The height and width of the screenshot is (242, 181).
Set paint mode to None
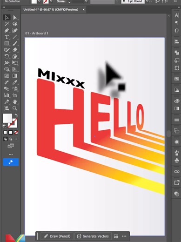click(16, 133)
